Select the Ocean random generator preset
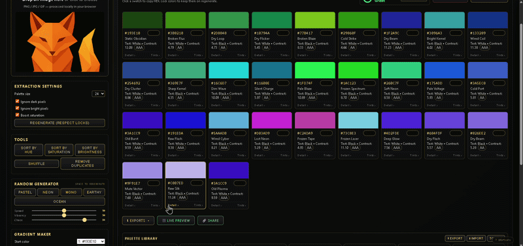The image size is (523, 246). 59,202
